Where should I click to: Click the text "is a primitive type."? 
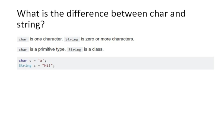coord(48,49)
